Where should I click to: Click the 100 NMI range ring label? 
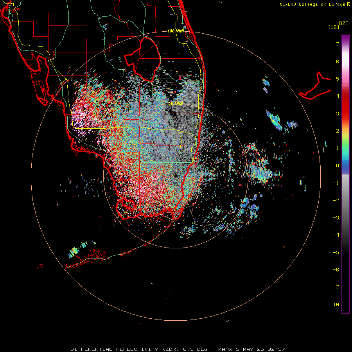tap(176, 31)
